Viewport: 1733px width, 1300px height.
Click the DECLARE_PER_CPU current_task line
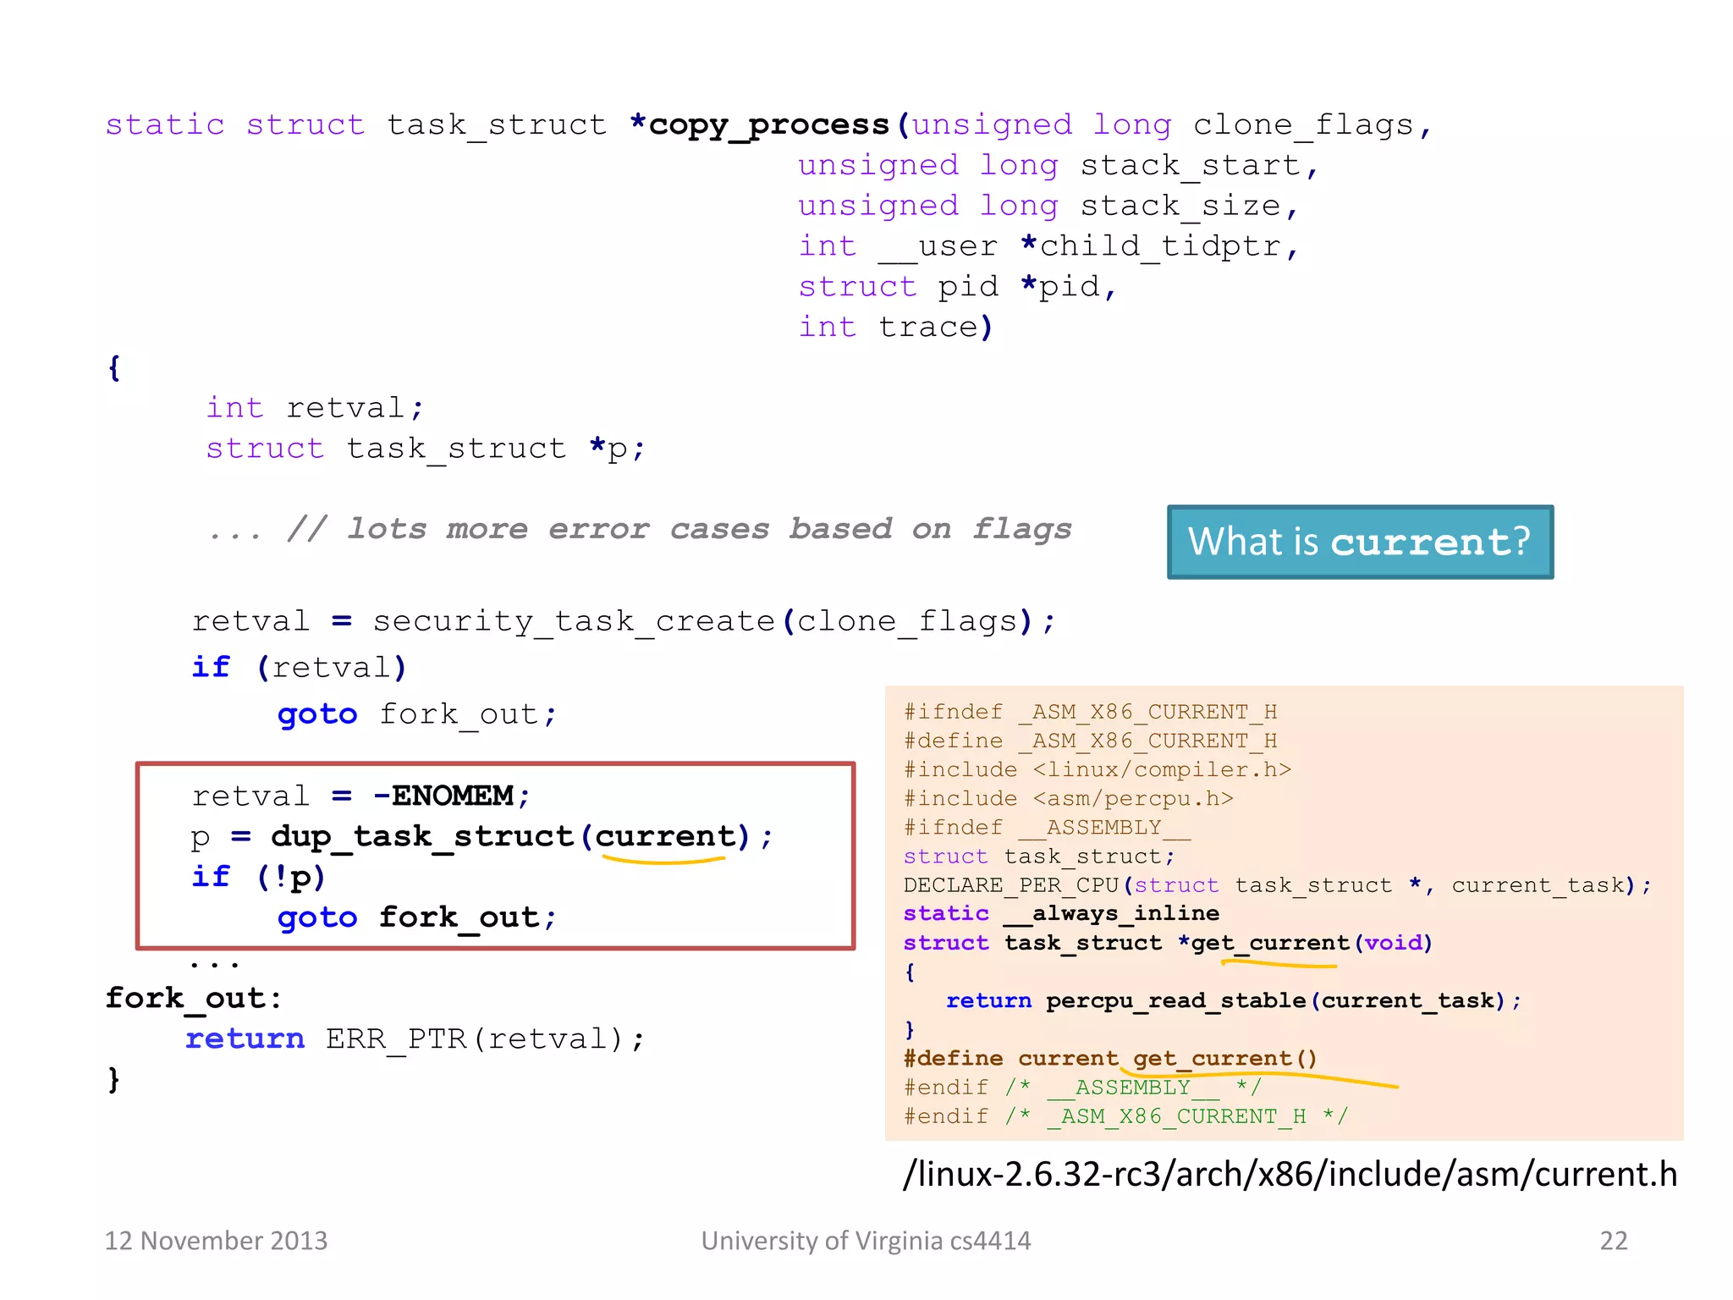[x=1278, y=886]
